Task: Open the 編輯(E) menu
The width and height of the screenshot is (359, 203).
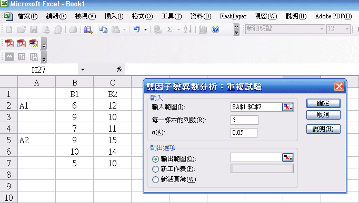Action: tap(56, 16)
